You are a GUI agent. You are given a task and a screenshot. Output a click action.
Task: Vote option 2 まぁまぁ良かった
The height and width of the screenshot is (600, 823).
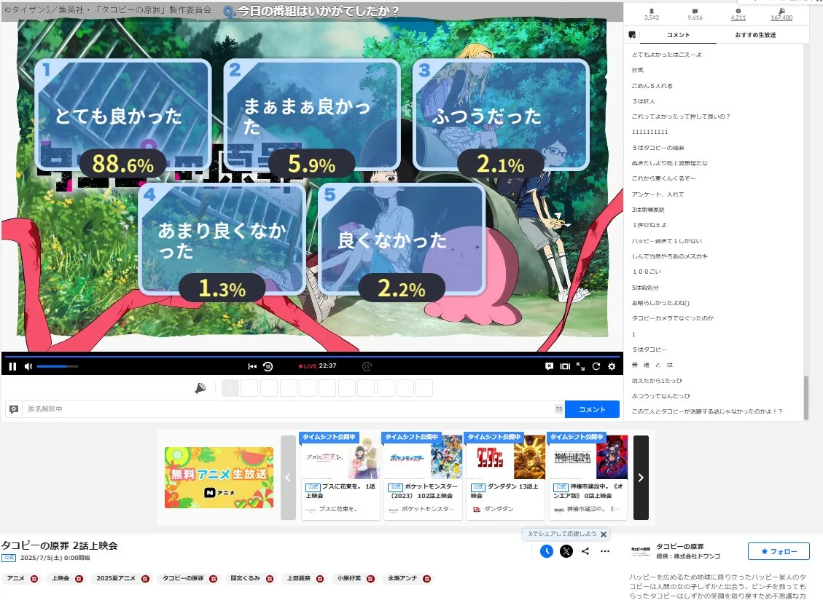(312, 114)
